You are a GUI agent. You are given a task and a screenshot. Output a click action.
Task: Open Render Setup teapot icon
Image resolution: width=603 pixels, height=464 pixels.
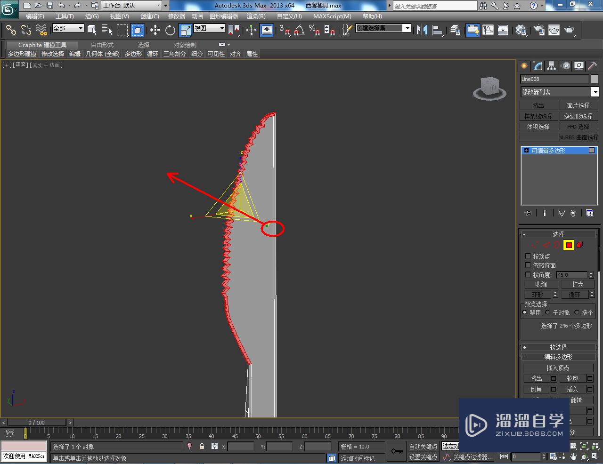click(538, 30)
